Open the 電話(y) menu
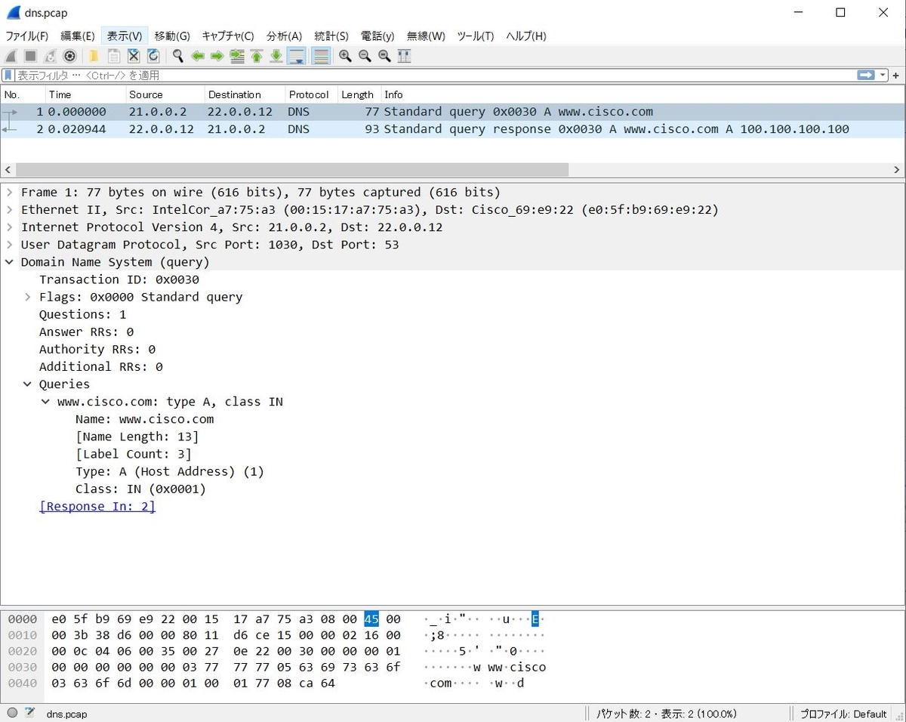 coord(377,36)
